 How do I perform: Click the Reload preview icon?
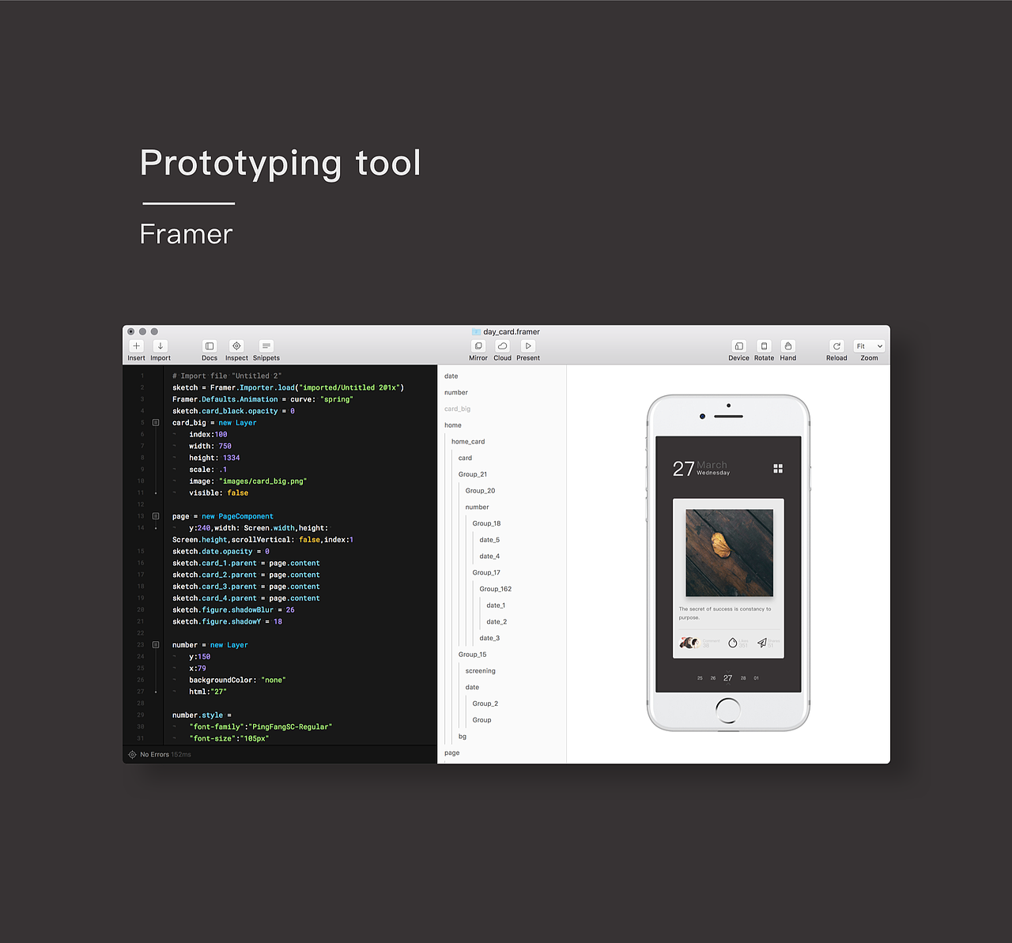pos(836,346)
